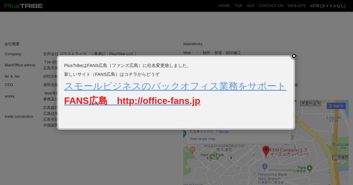The image size is (353, 185).
Task: Click the 3 CHOME label on map
Action: pyautogui.click(x=334, y=118)
